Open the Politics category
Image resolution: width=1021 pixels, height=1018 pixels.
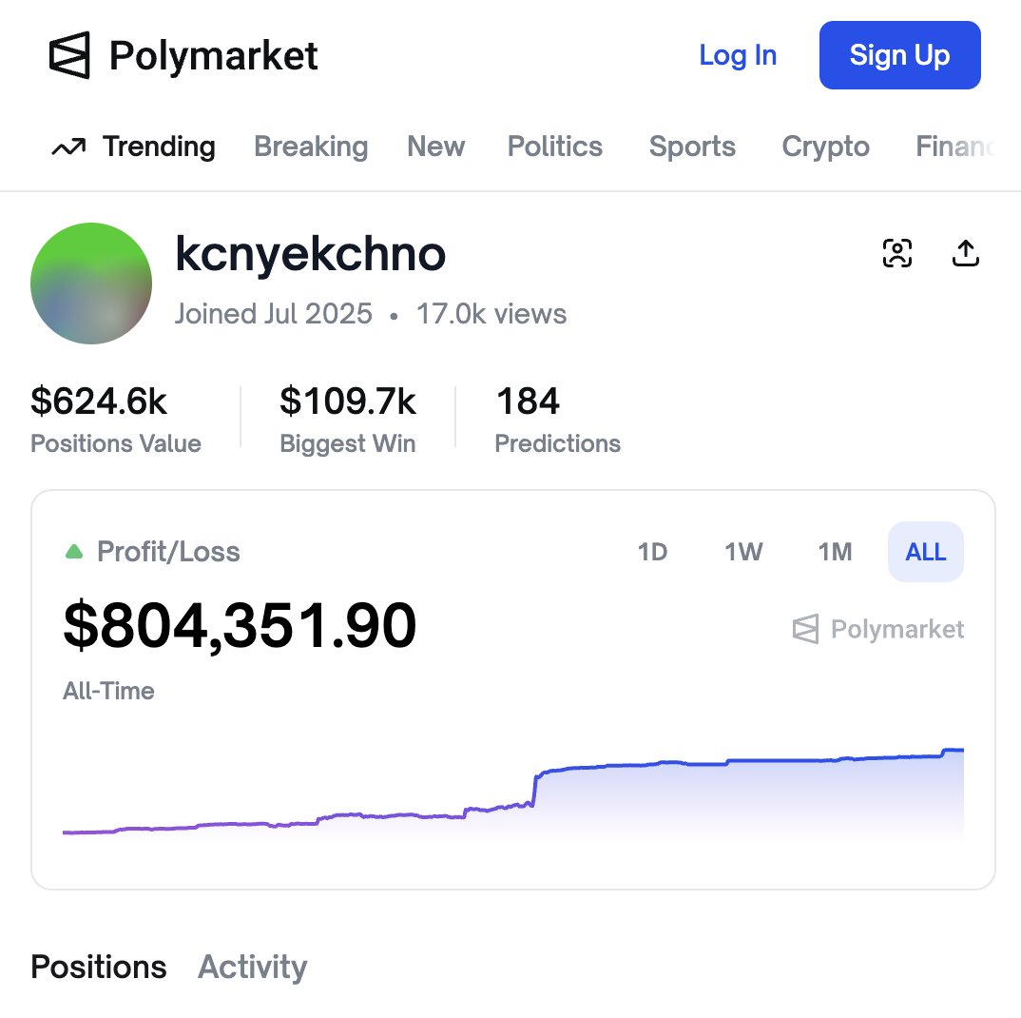point(555,147)
